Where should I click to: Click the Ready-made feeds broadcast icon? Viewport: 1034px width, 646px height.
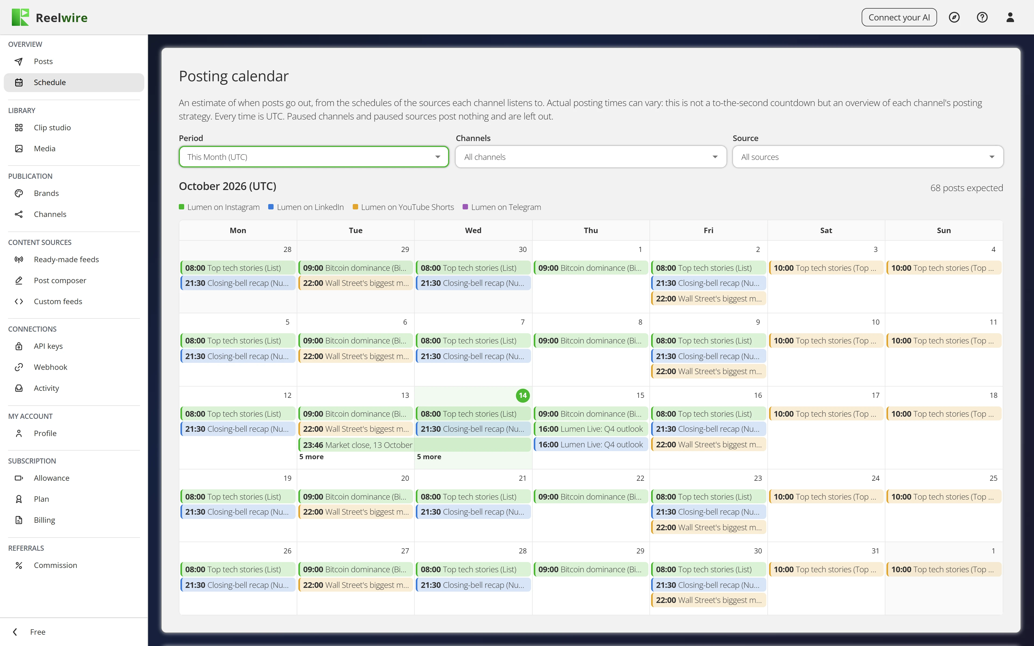pyautogui.click(x=19, y=260)
